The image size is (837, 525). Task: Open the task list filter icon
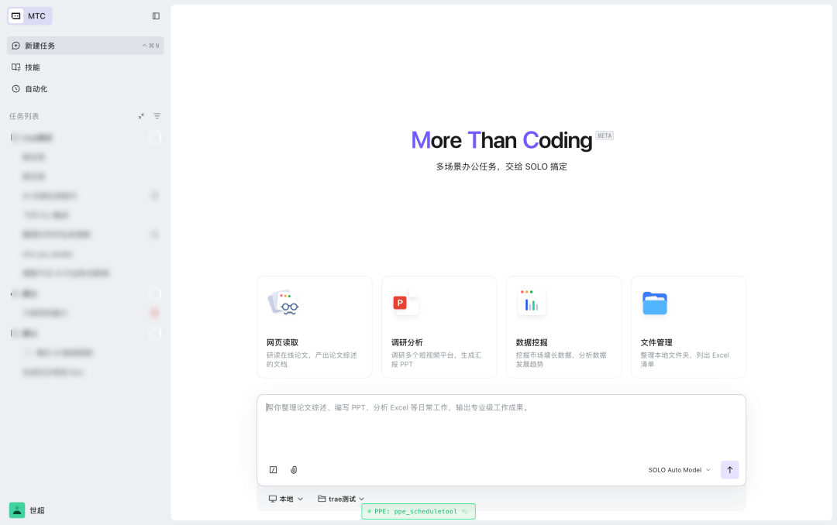click(x=157, y=116)
